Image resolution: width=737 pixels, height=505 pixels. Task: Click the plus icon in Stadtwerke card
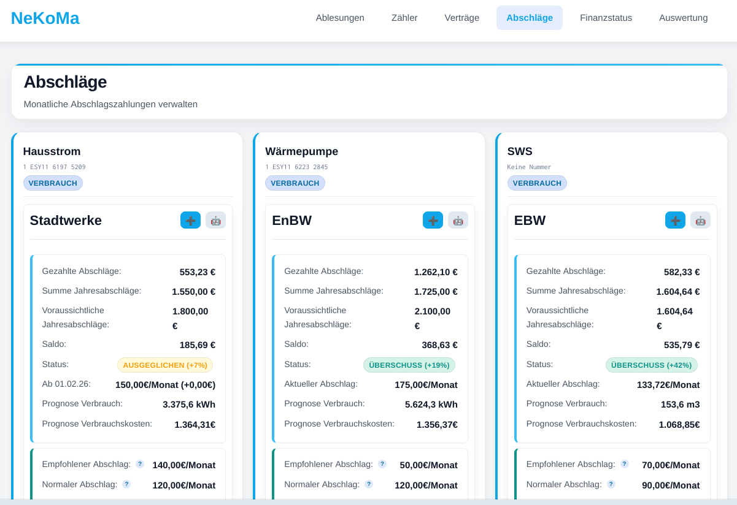[x=190, y=220]
